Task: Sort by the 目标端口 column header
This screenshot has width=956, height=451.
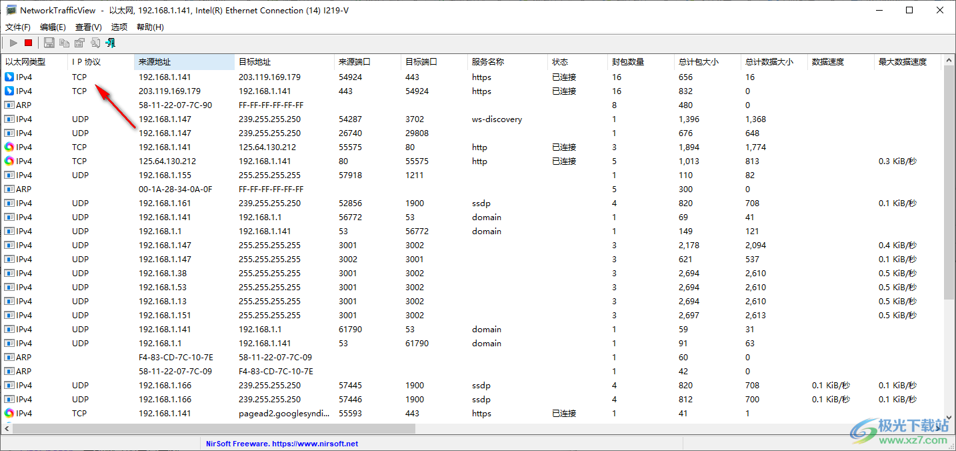Action: point(434,62)
